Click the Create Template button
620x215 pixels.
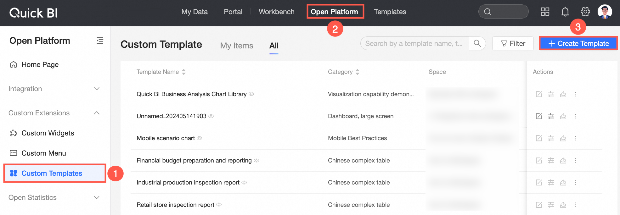click(x=578, y=43)
